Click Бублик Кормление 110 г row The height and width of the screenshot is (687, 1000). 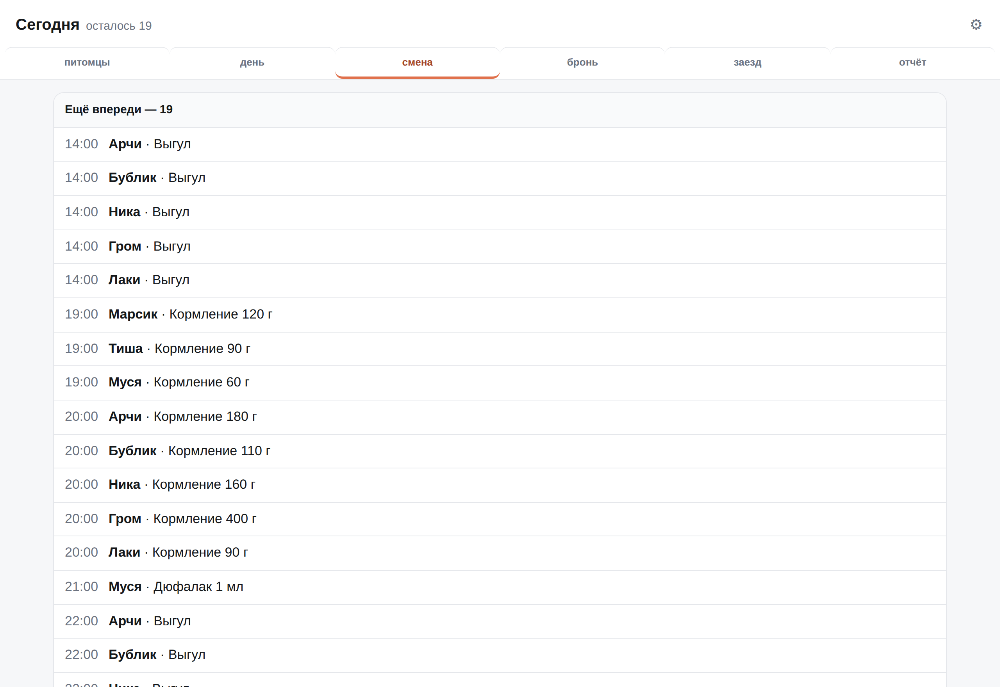[500, 451]
